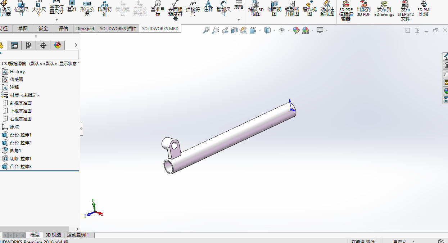448x243 pixels.
Task: Open the 3D PDF 模板编辑器
Action: (346, 10)
